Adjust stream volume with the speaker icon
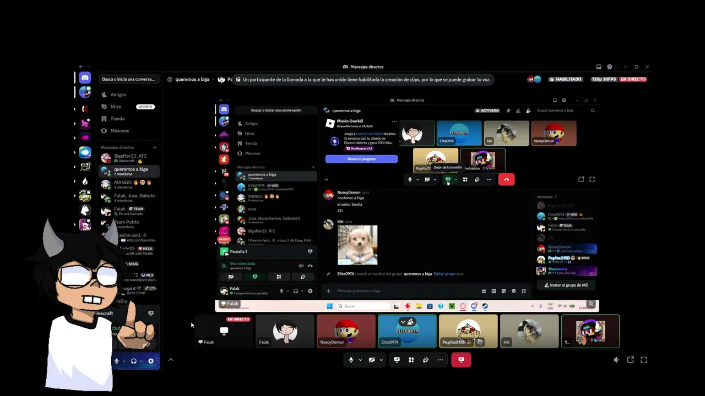The height and width of the screenshot is (396, 705). click(x=616, y=360)
